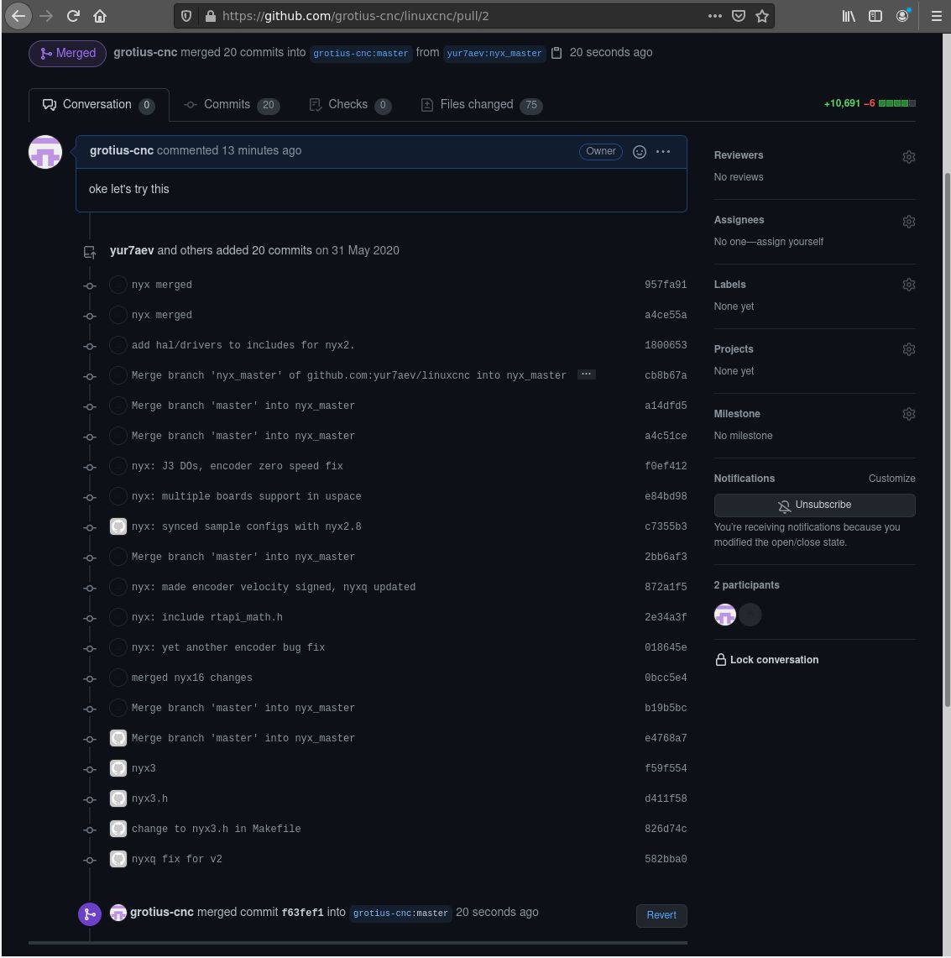Click the assign yourself link

[791, 242]
